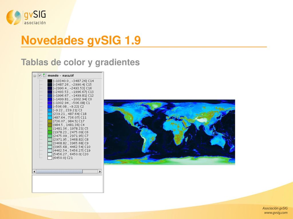Click the color swatch for class C16
The width and height of the screenshot is (293, 219).
50,88
